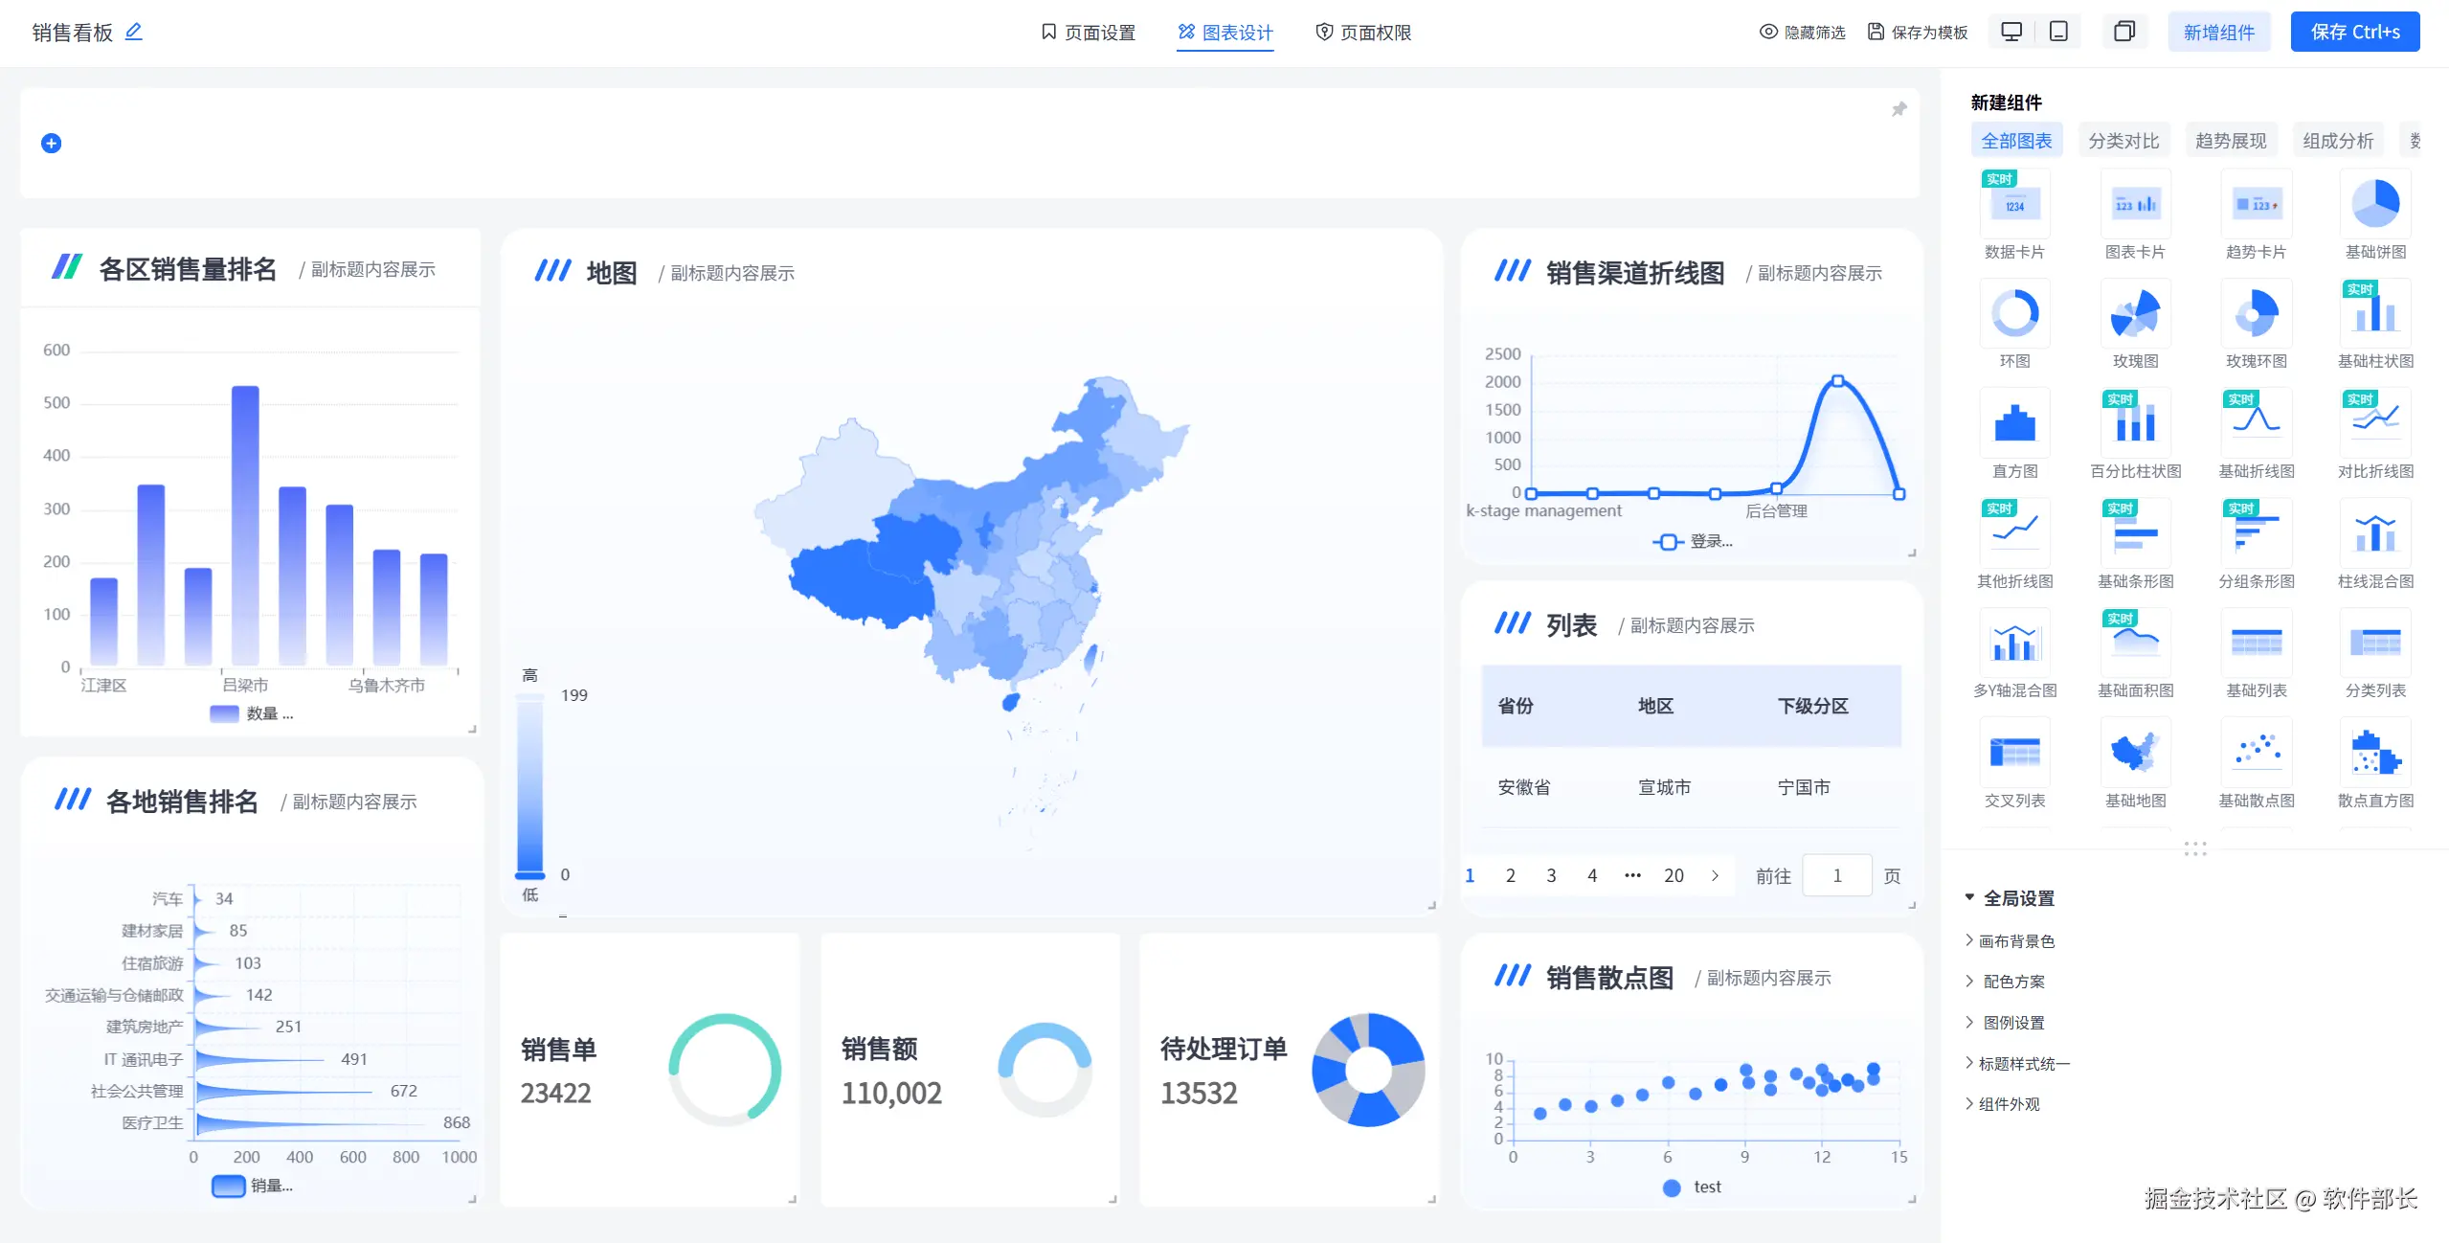
Task: Click the pin icon on filter bar
Action: (x=1899, y=109)
